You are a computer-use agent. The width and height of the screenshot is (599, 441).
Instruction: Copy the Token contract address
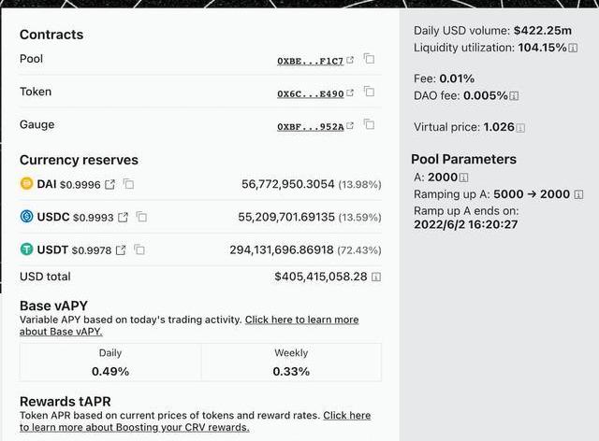pyautogui.click(x=370, y=92)
